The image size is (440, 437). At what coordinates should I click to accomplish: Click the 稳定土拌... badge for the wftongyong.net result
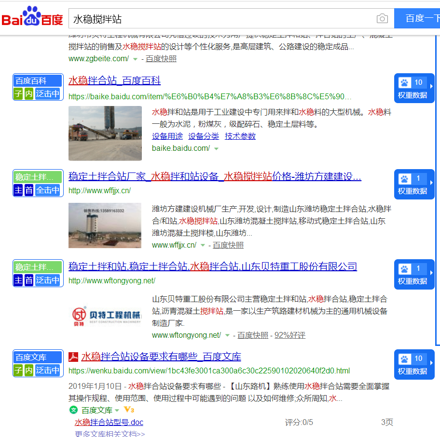click(38, 267)
